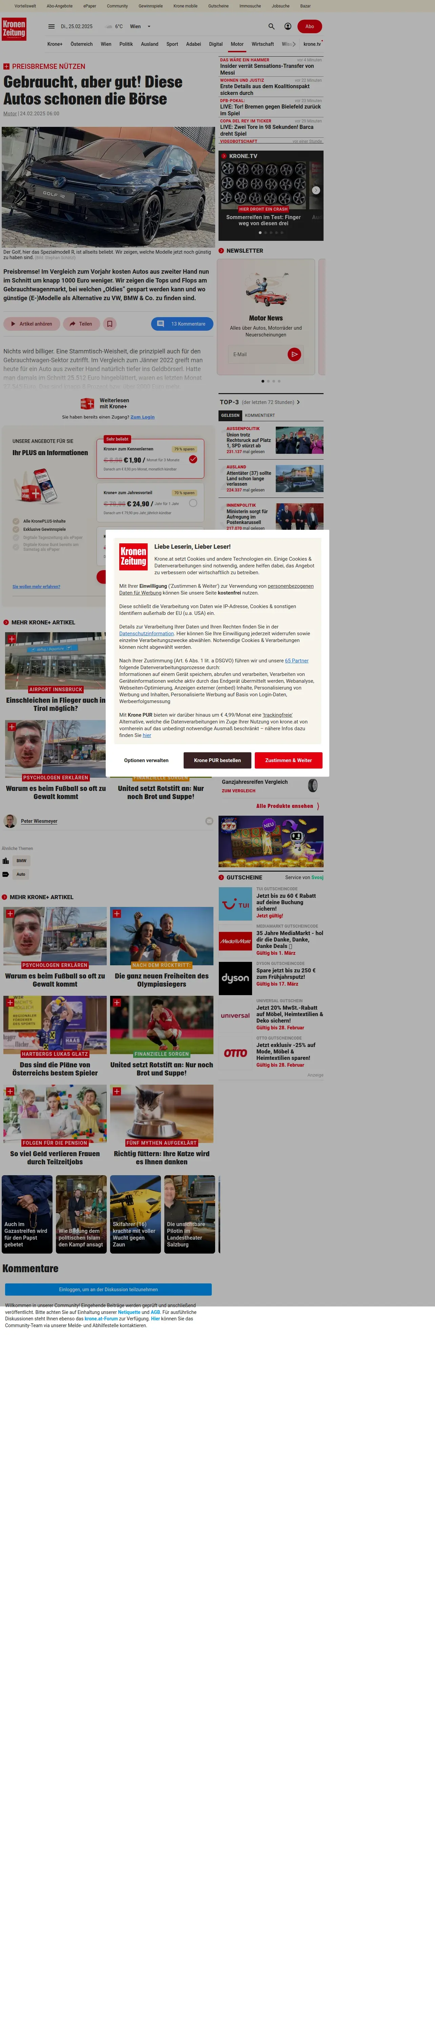Select the Krone+ zum Jahresvorteil radio
This screenshot has height=2035, width=435.
point(193,503)
